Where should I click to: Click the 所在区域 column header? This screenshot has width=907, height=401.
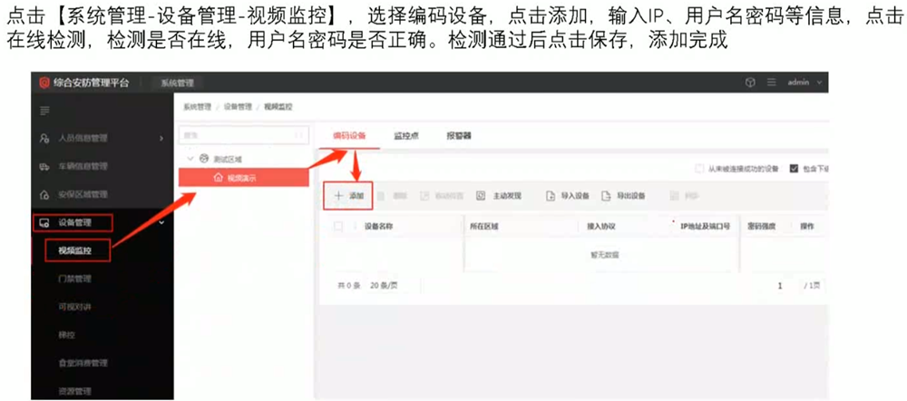click(x=484, y=227)
